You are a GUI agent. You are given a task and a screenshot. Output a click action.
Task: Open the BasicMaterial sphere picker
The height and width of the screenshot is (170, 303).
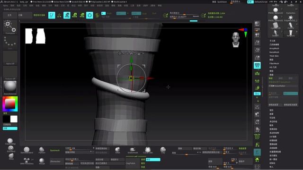pos(10,88)
